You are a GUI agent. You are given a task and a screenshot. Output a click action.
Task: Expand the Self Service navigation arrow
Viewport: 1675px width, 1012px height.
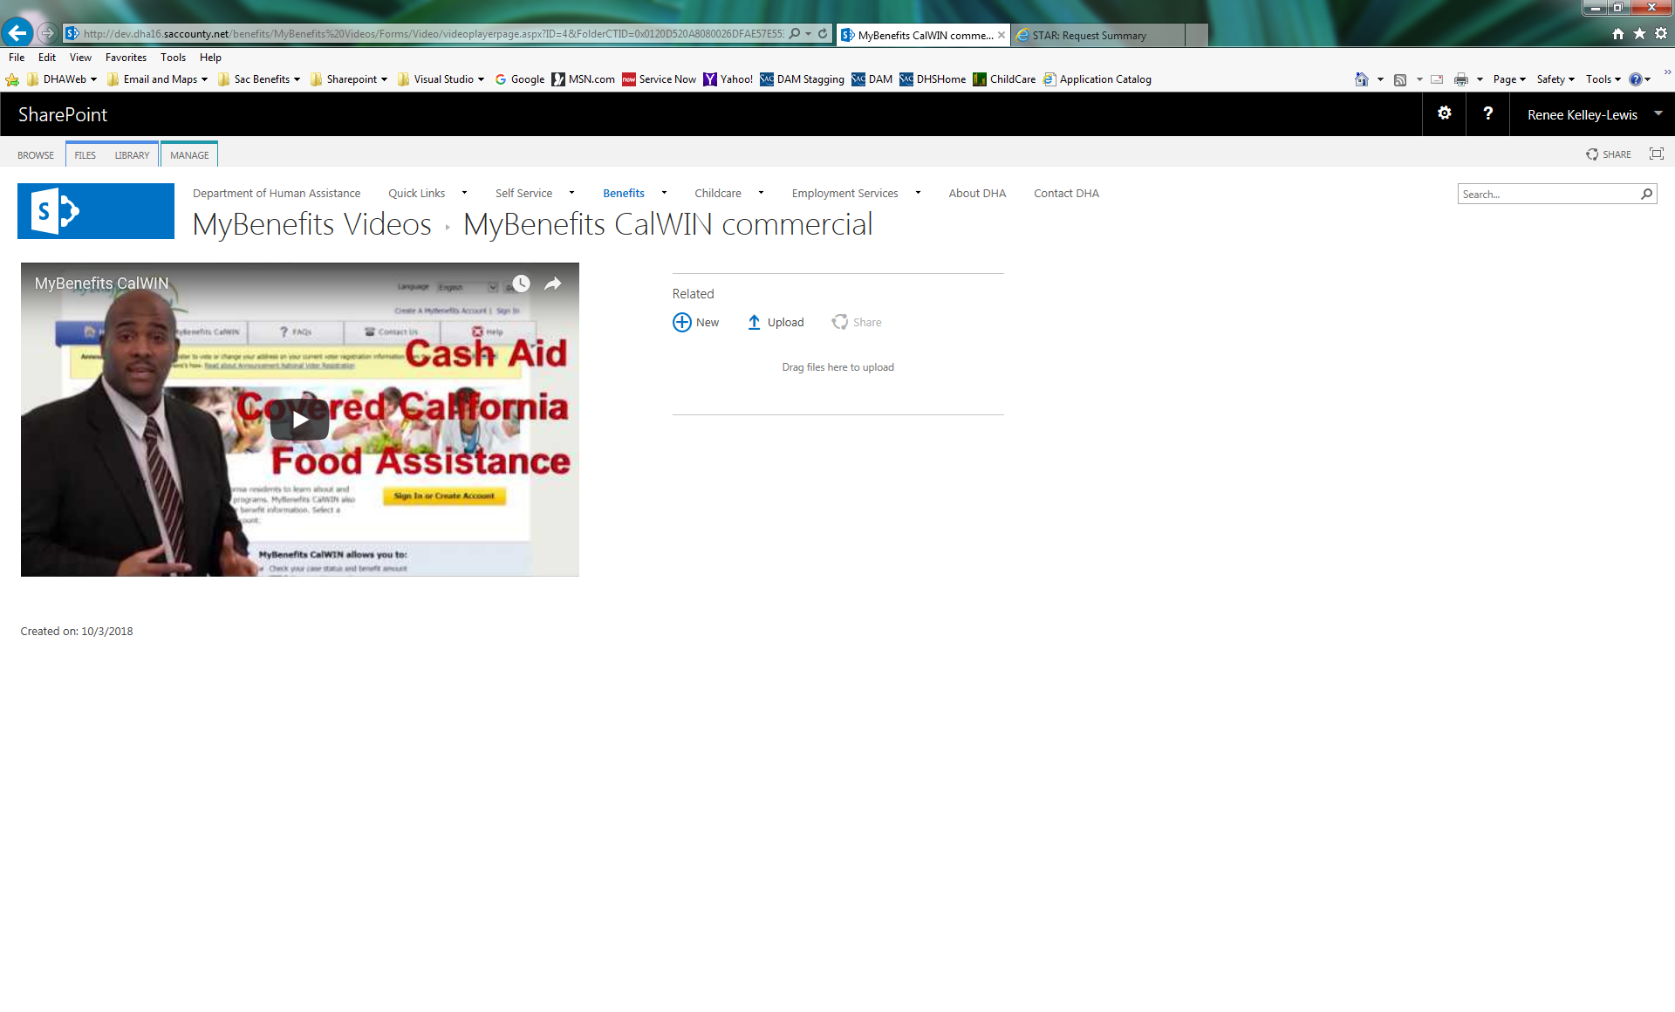[x=571, y=193]
